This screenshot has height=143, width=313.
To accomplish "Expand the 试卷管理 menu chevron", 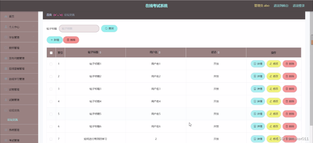I will point(34,89).
